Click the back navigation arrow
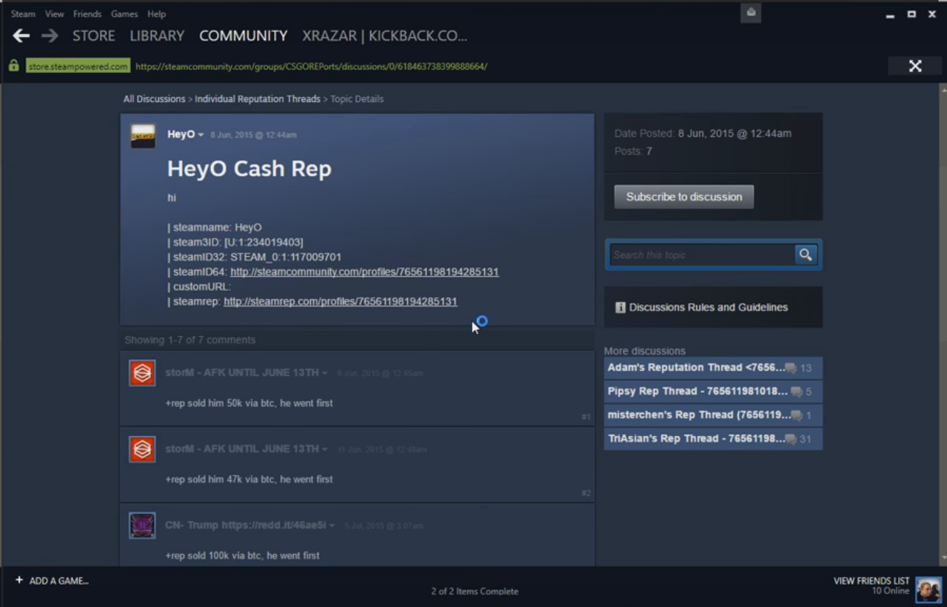947x607 pixels. (21, 36)
